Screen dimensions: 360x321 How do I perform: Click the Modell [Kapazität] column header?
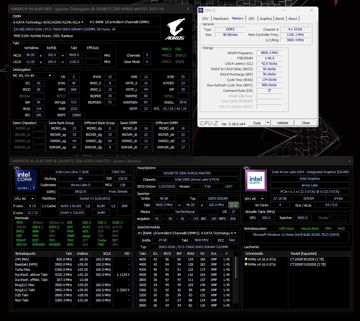319,254
